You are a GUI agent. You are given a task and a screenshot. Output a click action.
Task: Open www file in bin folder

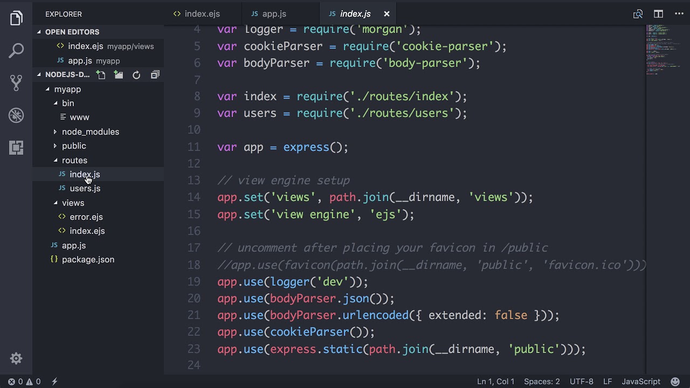pos(79,117)
